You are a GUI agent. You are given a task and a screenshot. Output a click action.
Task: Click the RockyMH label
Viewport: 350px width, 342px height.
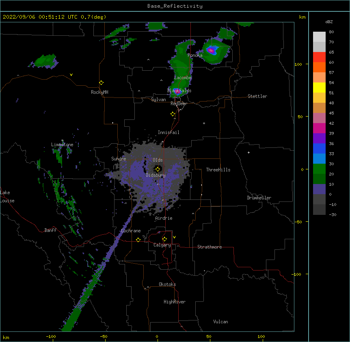99,92
